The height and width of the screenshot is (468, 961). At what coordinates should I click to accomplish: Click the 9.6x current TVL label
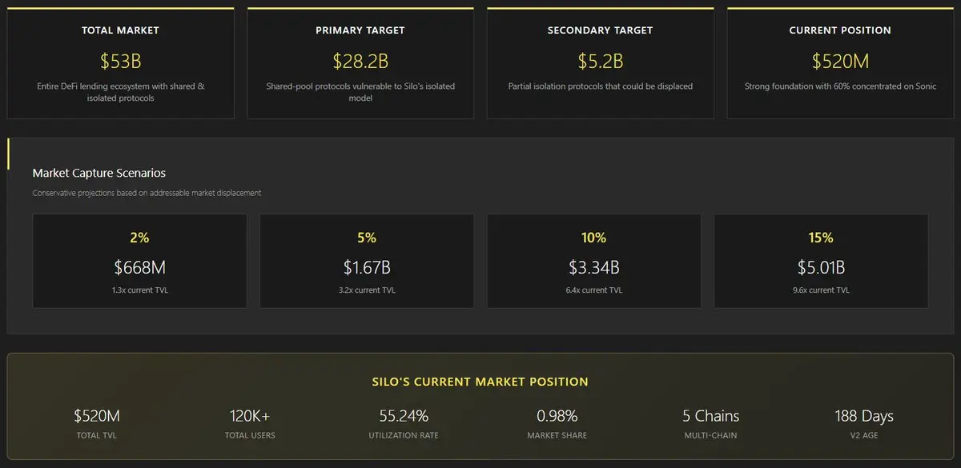coord(821,290)
